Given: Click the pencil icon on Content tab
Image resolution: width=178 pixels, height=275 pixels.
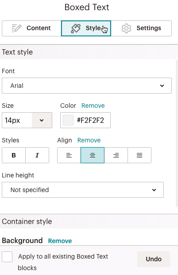Looking at the screenshot, I should (x=17, y=28).
